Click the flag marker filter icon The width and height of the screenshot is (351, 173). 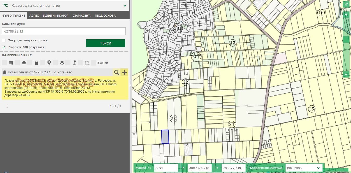coord(74,63)
